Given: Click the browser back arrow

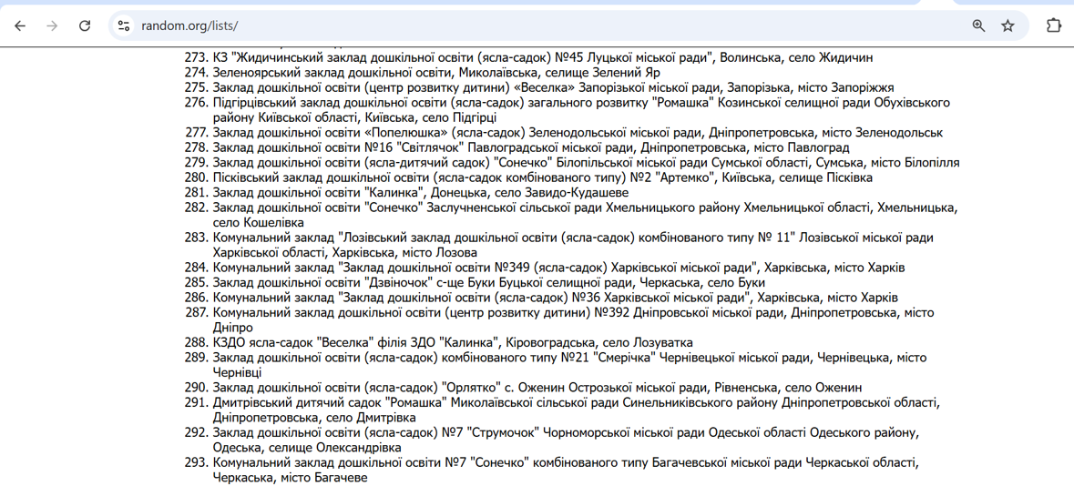Looking at the screenshot, I should point(20,25).
